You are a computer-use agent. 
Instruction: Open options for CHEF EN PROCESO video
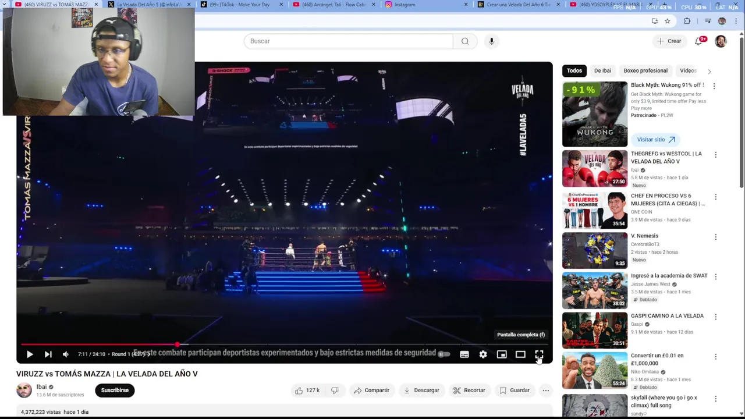point(715,197)
